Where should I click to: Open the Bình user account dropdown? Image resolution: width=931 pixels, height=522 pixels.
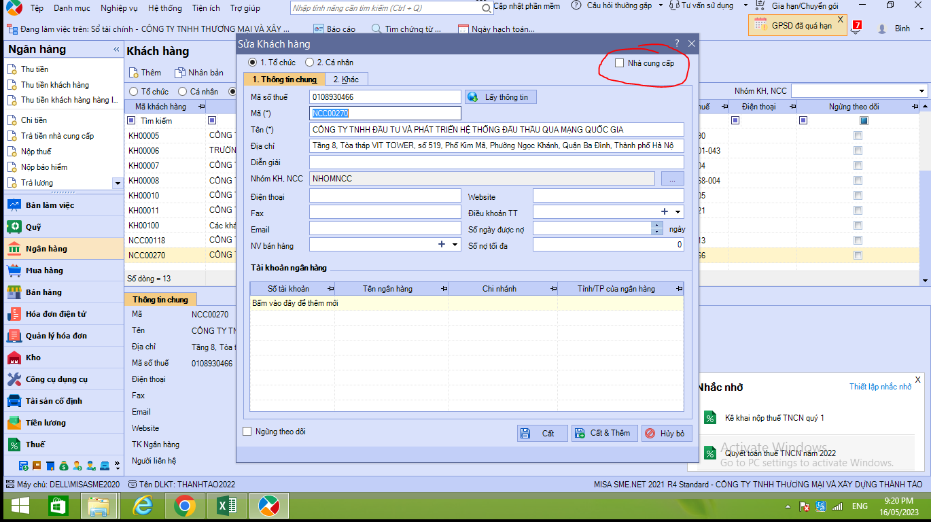[922, 29]
